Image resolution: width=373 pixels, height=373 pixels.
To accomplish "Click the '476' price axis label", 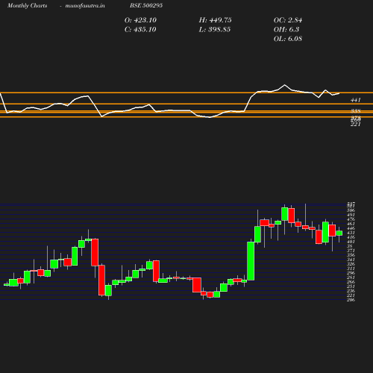I will [x=351, y=219].
